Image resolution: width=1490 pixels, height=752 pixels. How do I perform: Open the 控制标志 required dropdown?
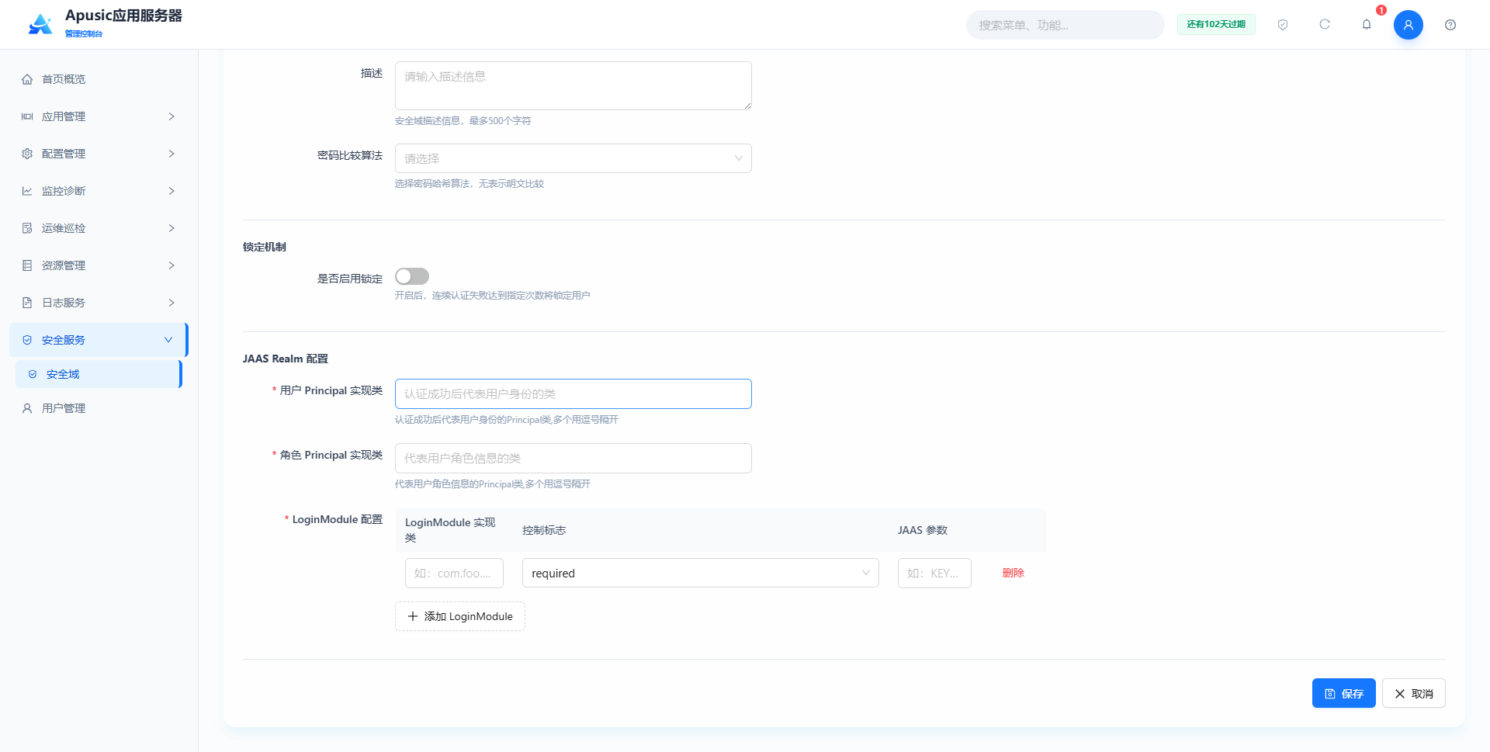coord(701,573)
